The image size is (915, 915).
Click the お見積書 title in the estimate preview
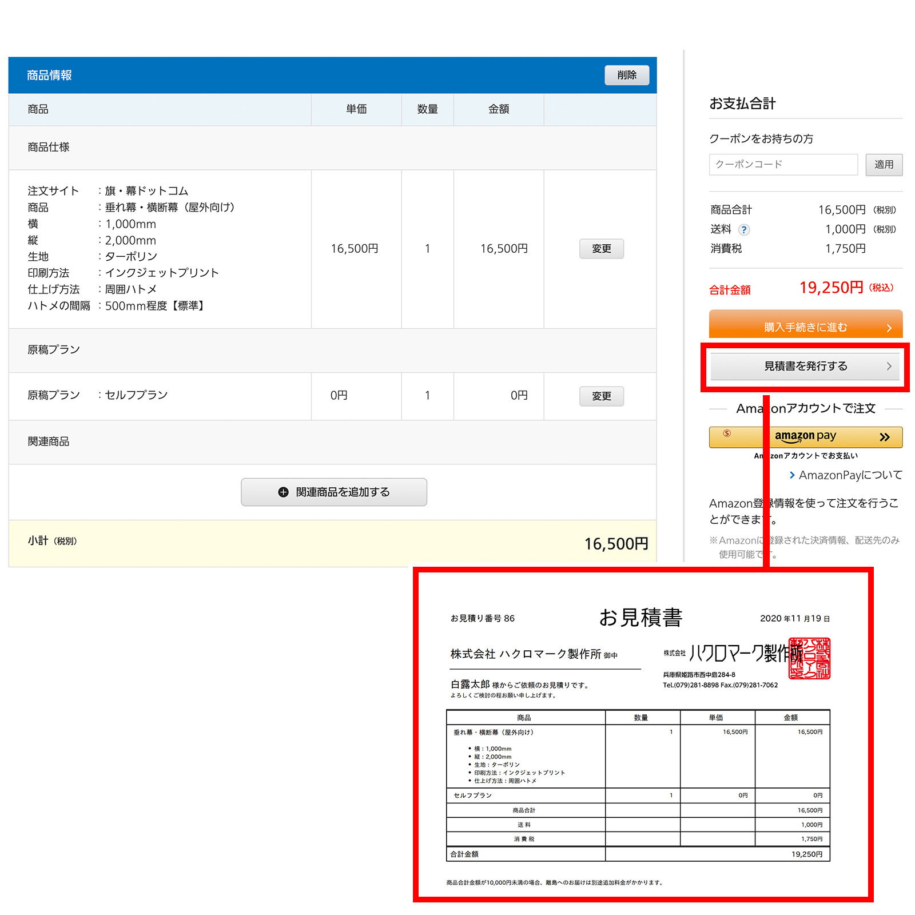640,618
